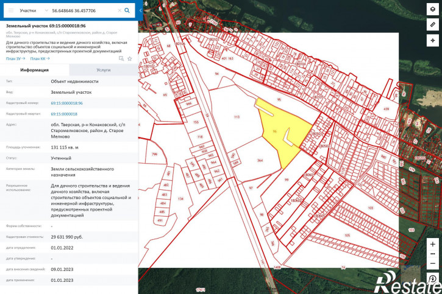Click parcel labeled 95 on map

(x=279, y=100)
